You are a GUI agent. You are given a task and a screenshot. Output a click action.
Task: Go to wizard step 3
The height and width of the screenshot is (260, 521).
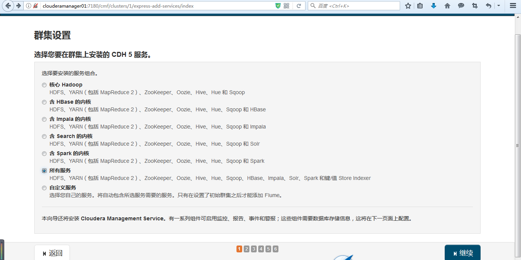pos(254,249)
